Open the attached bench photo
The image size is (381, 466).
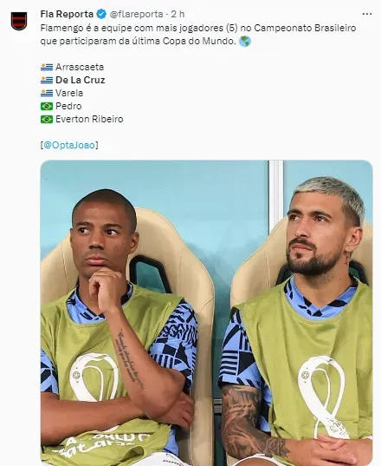[x=206, y=313]
